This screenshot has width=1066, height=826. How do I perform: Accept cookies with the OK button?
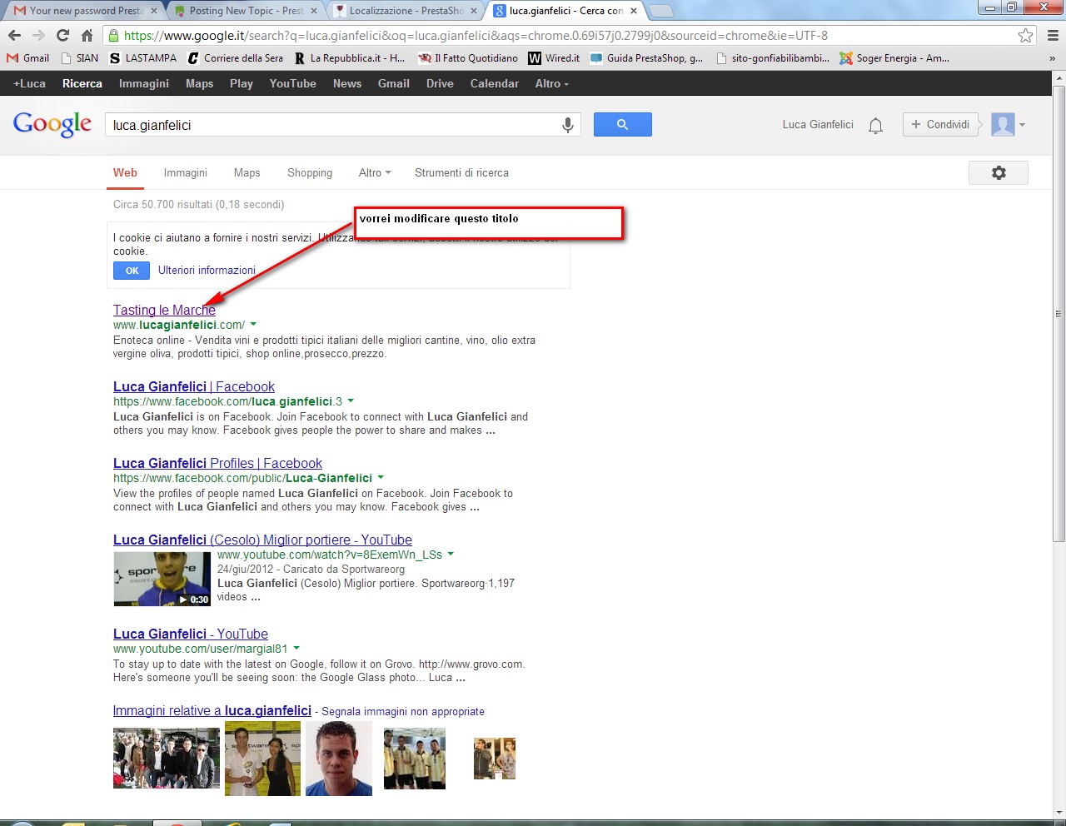(132, 271)
